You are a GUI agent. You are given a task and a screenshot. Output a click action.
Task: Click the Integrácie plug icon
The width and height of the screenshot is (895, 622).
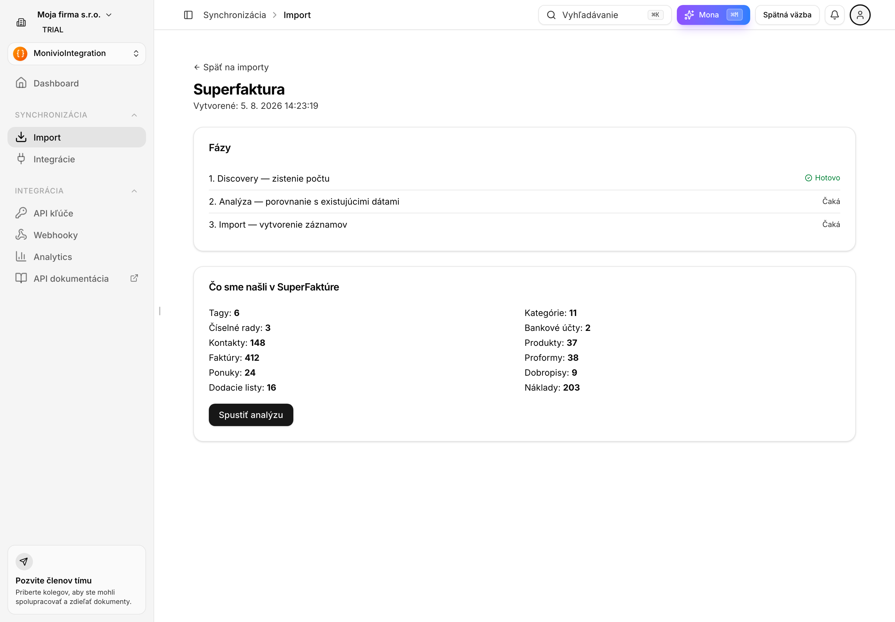21,159
